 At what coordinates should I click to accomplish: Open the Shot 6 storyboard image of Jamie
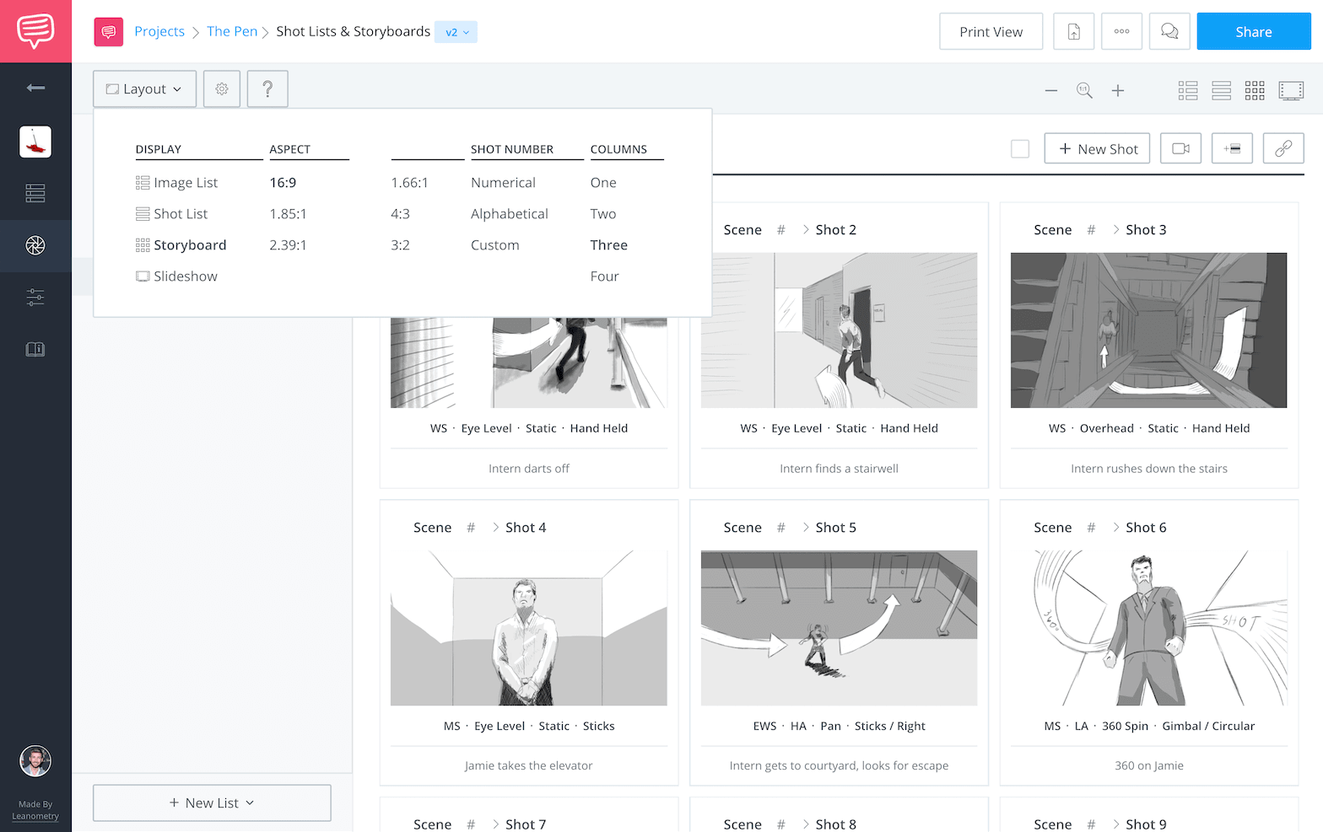[x=1149, y=628]
